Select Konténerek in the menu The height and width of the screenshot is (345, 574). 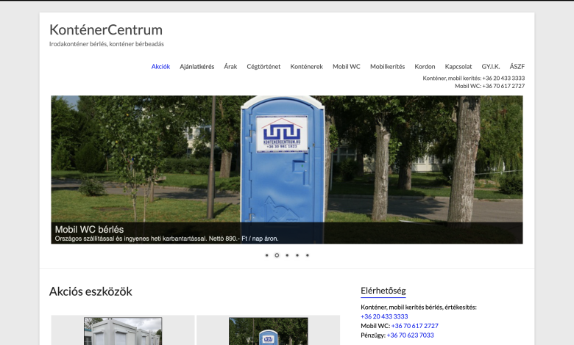[x=306, y=67]
